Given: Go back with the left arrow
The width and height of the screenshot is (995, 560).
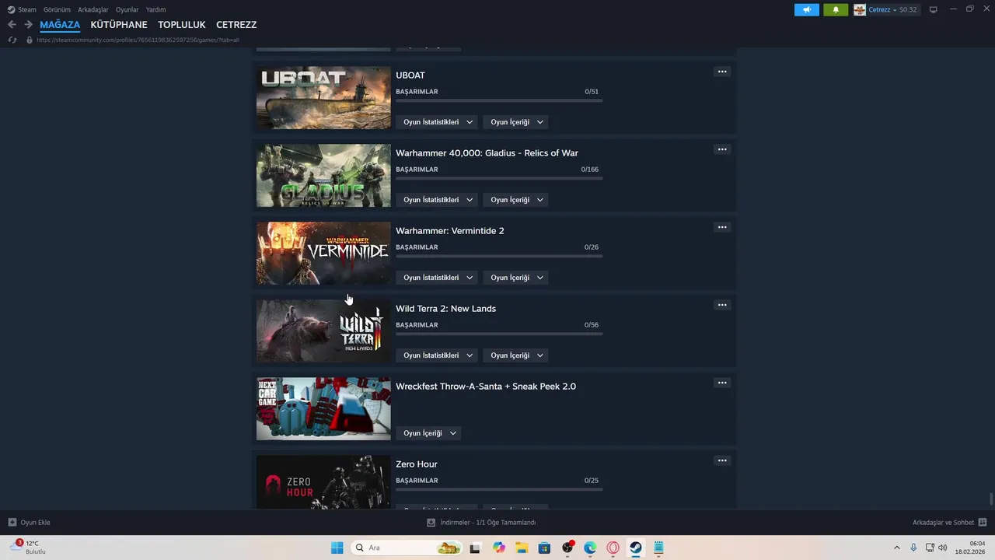Looking at the screenshot, I should pyautogui.click(x=12, y=25).
